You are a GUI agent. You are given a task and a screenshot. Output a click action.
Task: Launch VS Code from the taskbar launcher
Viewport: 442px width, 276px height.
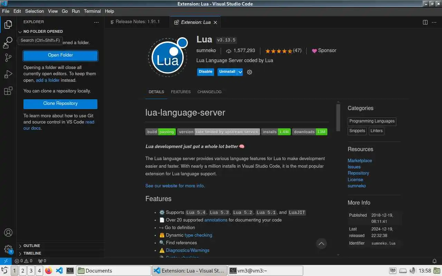tap(59, 270)
